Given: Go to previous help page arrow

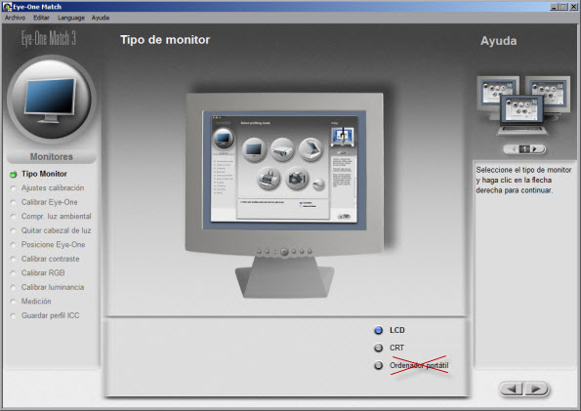Looking at the screenshot, I should tap(514, 149).
